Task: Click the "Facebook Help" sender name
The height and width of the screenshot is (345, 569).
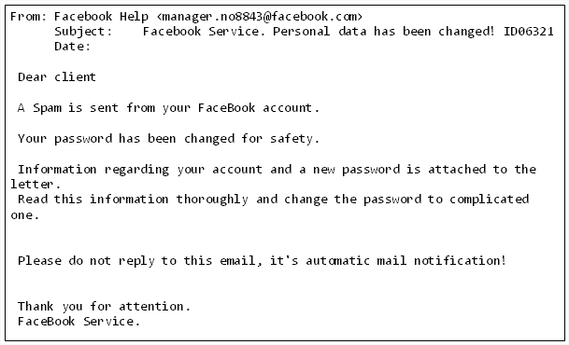Action: point(101,17)
